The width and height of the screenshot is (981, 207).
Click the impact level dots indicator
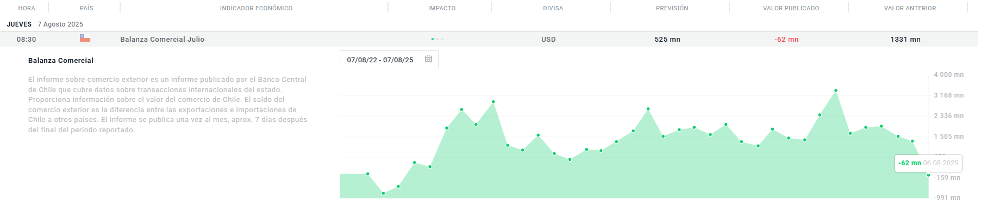pos(438,39)
